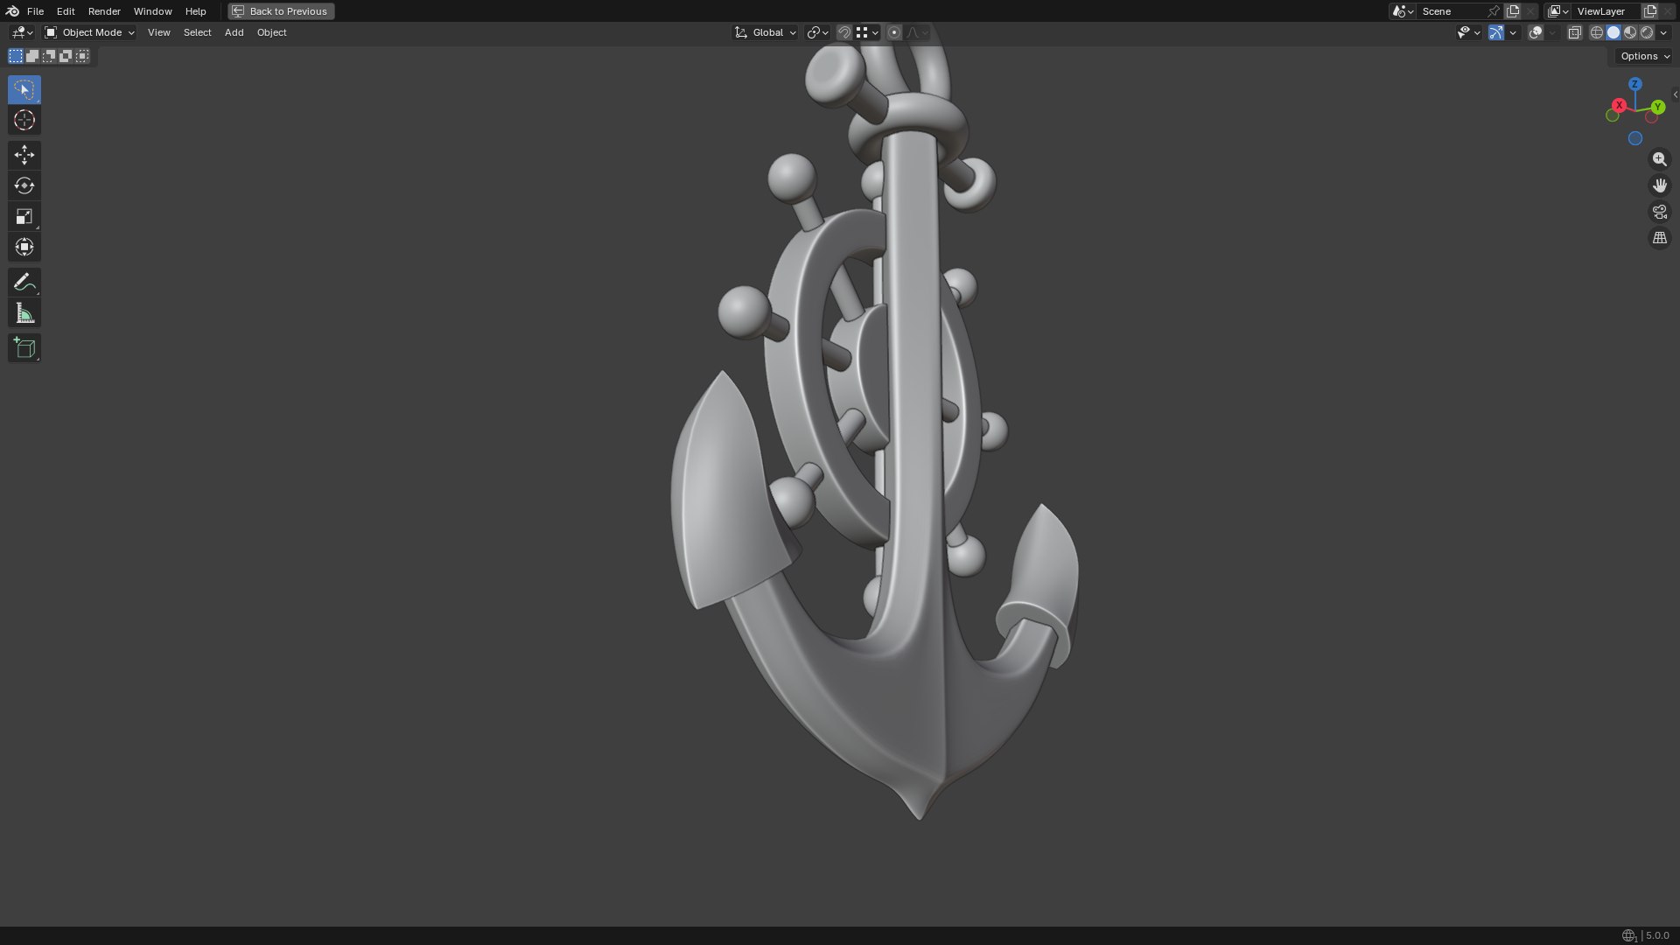Image resolution: width=1680 pixels, height=945 pixels.
Task: Toggle show gizmos button
Action: 1496,32
